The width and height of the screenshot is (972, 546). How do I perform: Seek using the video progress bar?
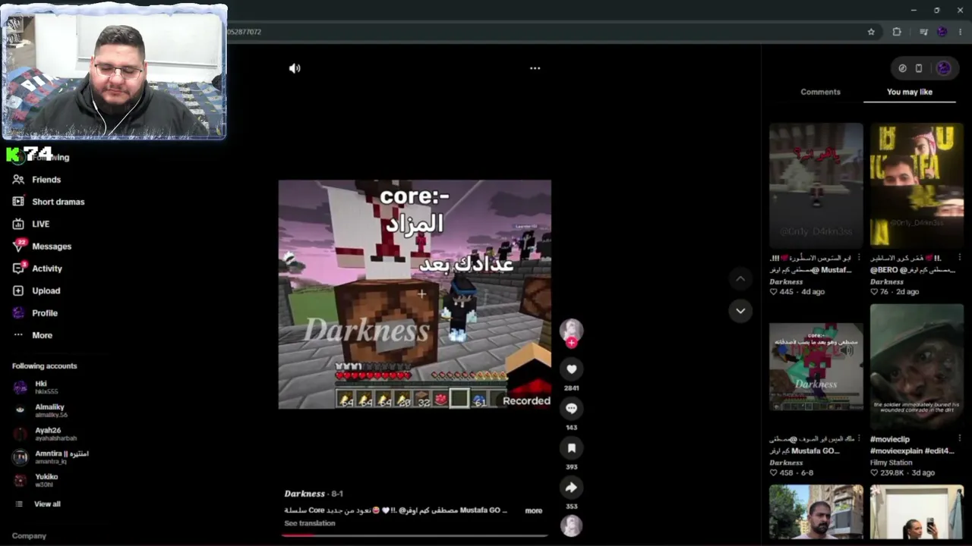(x=415, y=535)
